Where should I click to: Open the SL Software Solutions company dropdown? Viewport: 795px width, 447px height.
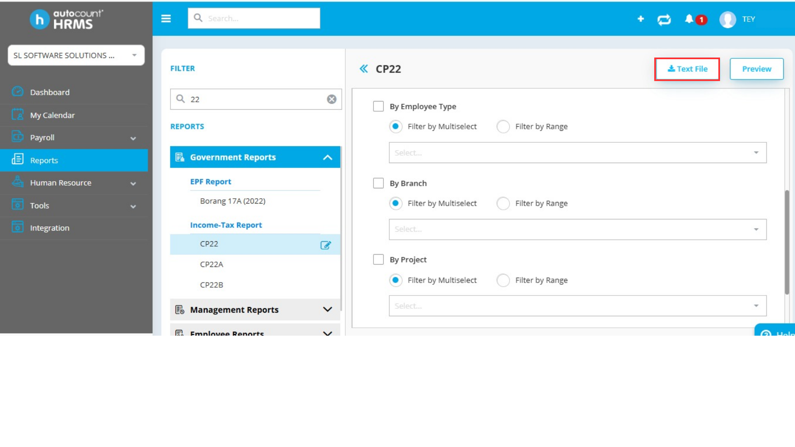[x=76, y=55]
